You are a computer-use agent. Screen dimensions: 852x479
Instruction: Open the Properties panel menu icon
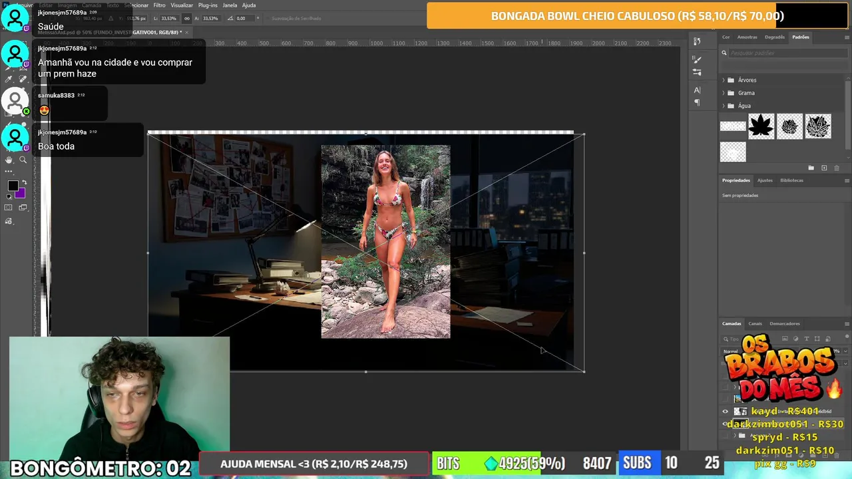coord(847,180)
